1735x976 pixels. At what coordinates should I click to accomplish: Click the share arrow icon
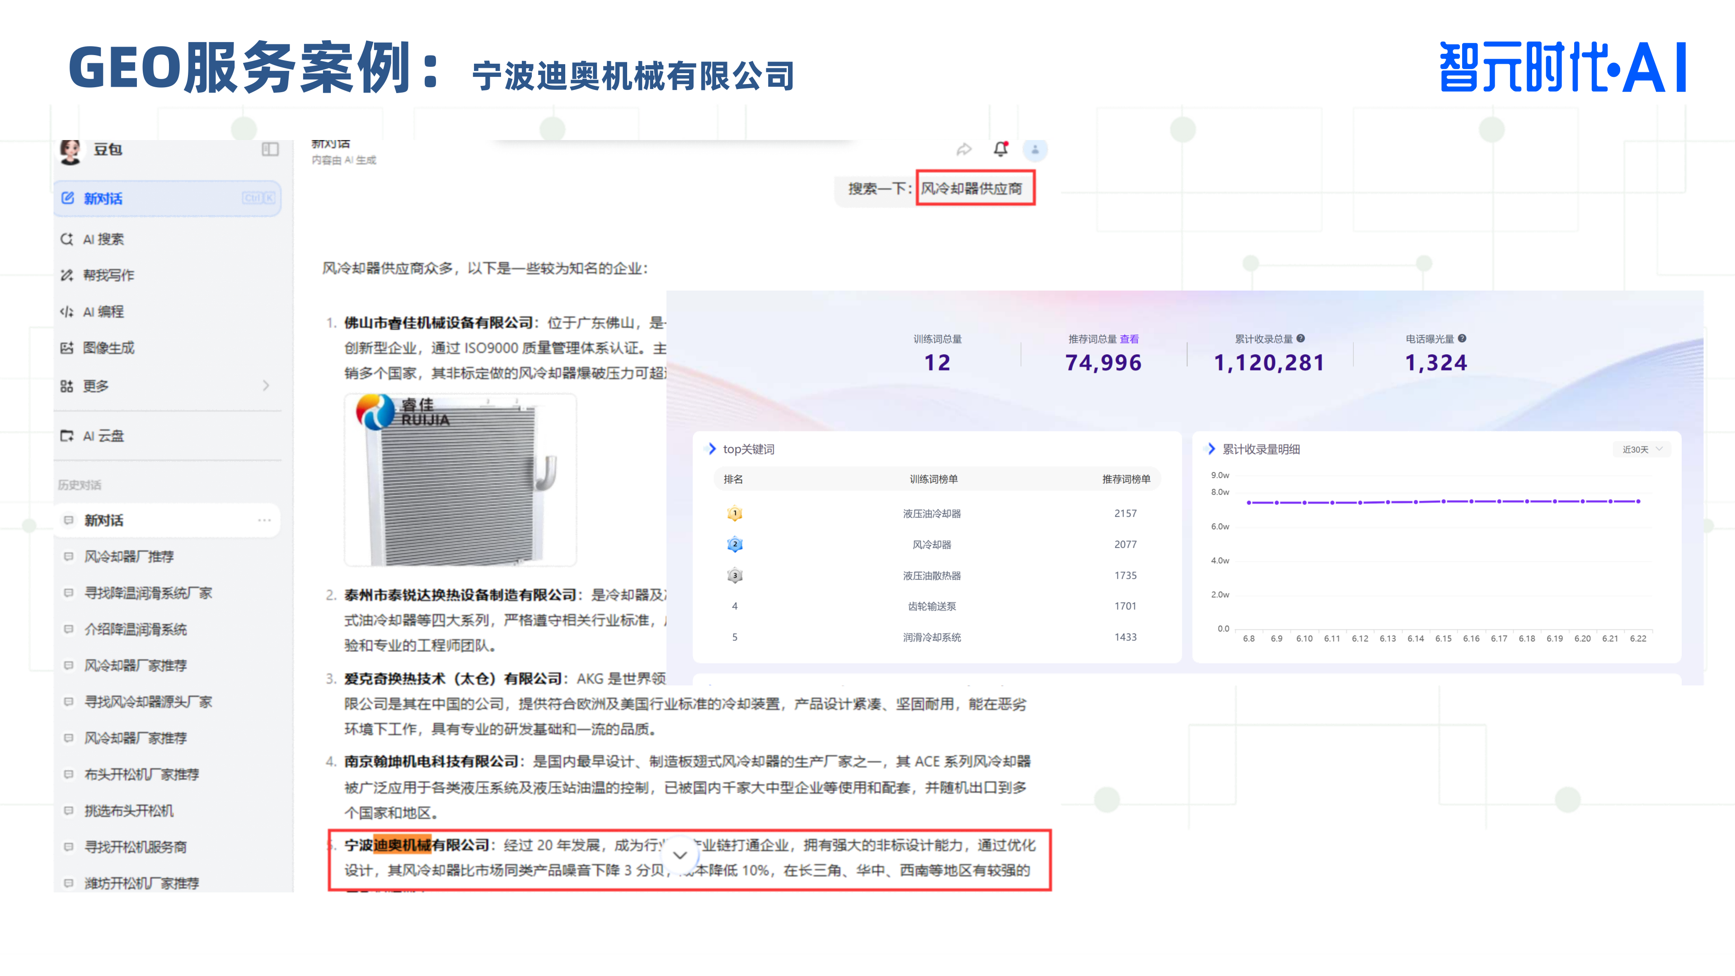964,150
